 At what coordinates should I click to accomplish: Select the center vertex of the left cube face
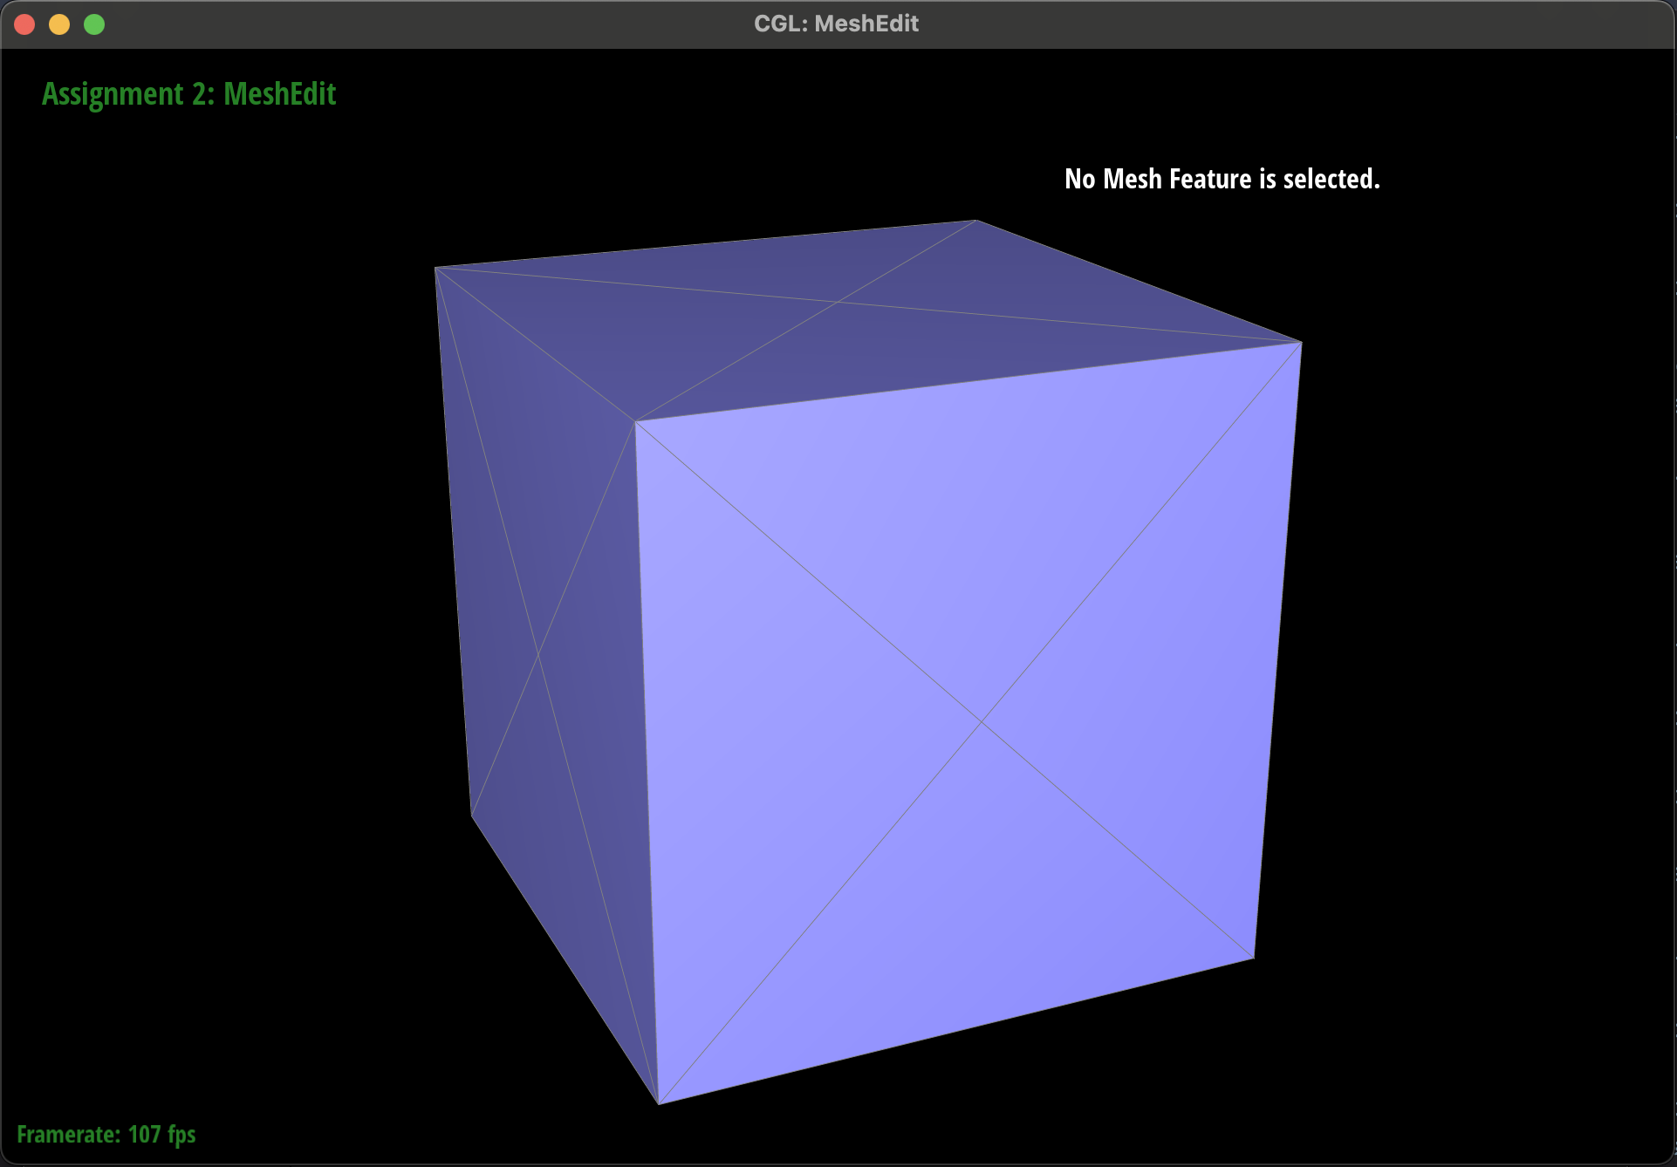point(538,653)
